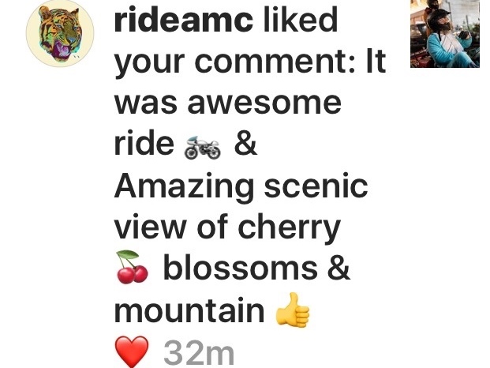Click the word It after comment:
Viewport: 490px width, 368px height.
pos(376,60)
